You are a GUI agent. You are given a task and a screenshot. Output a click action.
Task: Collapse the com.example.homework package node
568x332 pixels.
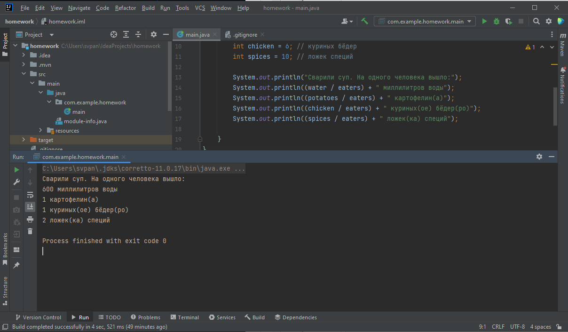coord(49,102)
